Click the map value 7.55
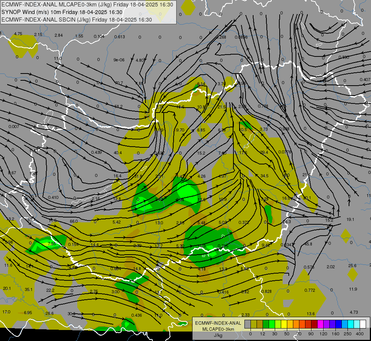The image size is (371, 341). [52, 244]
